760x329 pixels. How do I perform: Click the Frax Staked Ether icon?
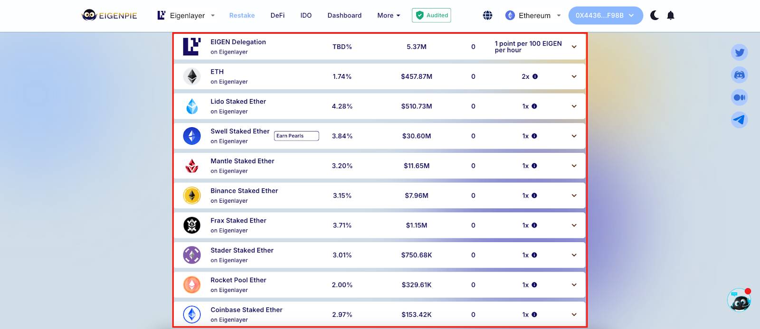click(192, 225)
